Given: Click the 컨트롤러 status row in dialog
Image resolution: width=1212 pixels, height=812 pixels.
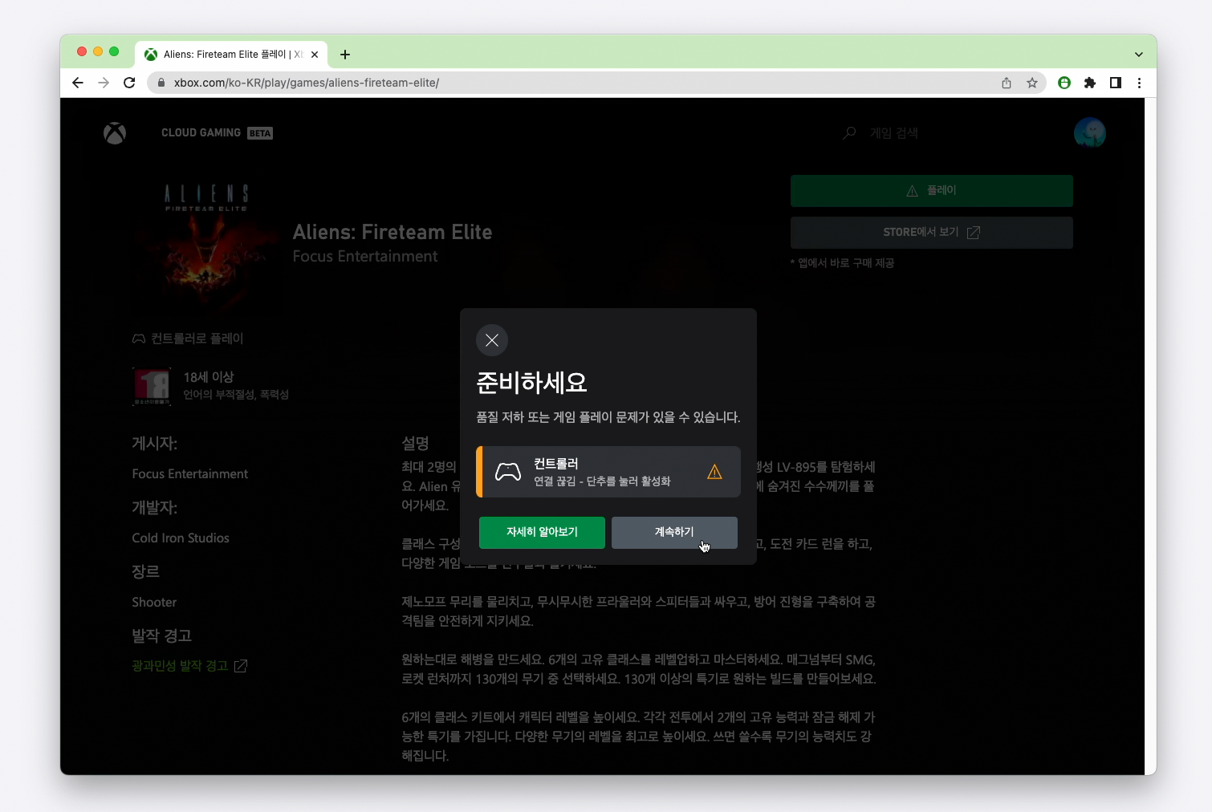Looking at the screenshot, I should point(608,472).
